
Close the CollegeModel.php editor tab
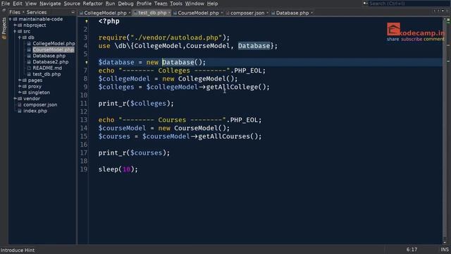(130, 13)
